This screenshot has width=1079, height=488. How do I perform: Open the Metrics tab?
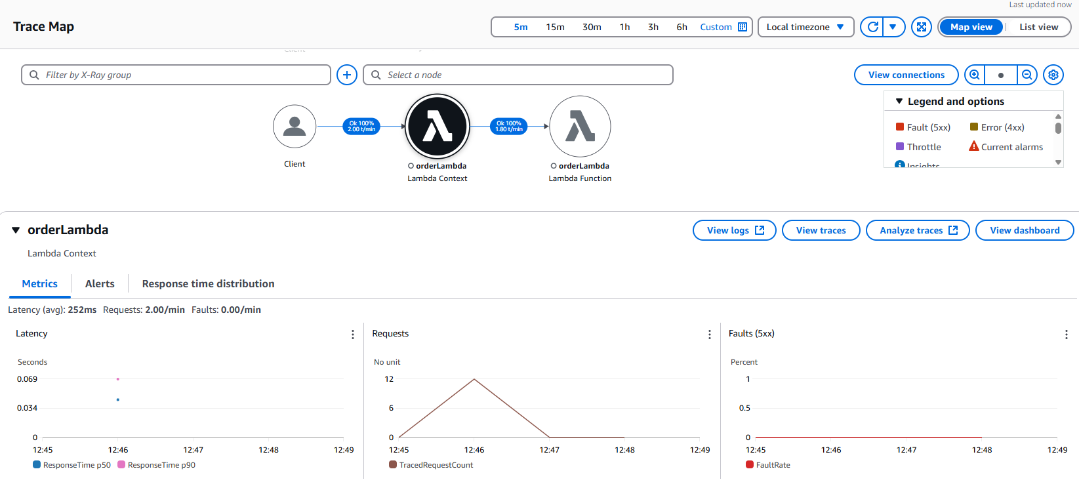(40, 283)
